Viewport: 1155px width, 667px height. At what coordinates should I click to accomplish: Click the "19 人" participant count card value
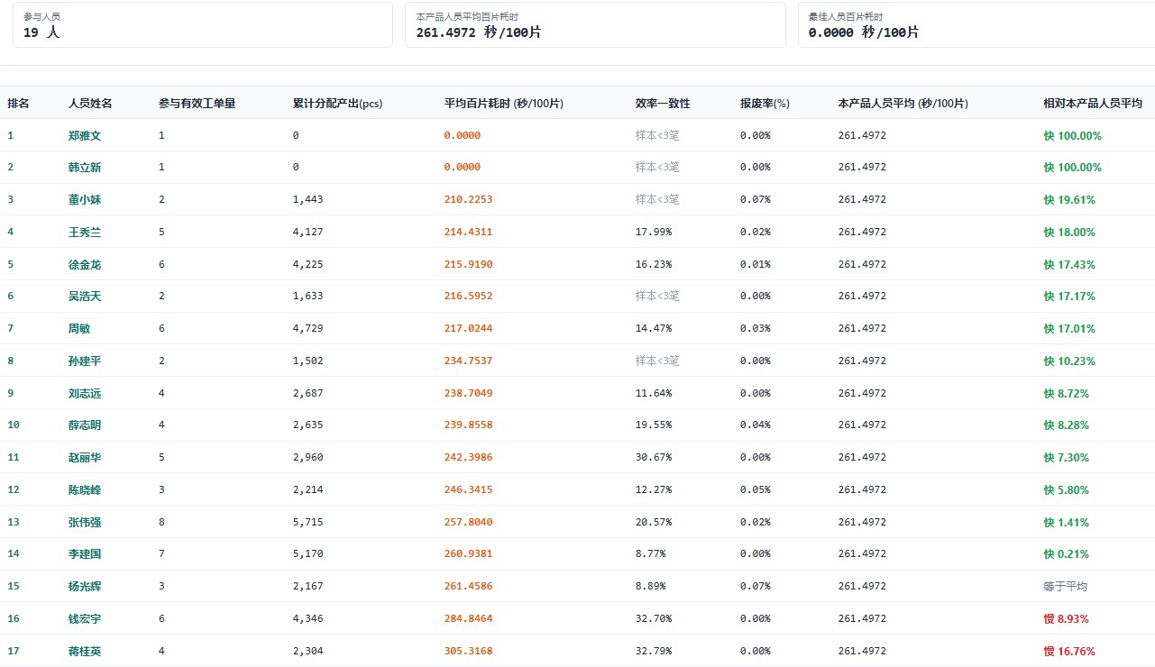[41, 32]
